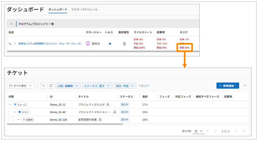
Task: Click the 新規追加 button
Action: [228, 86]
